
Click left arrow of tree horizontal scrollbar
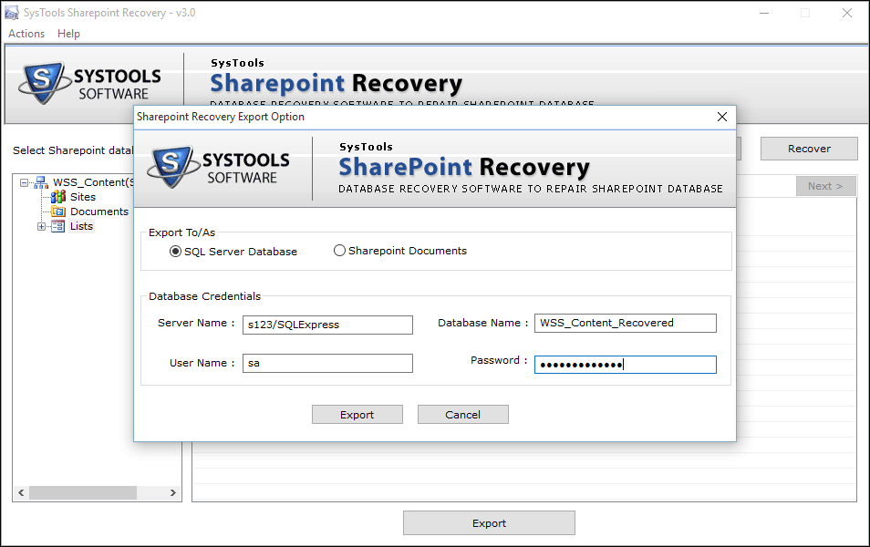(21, 492)
